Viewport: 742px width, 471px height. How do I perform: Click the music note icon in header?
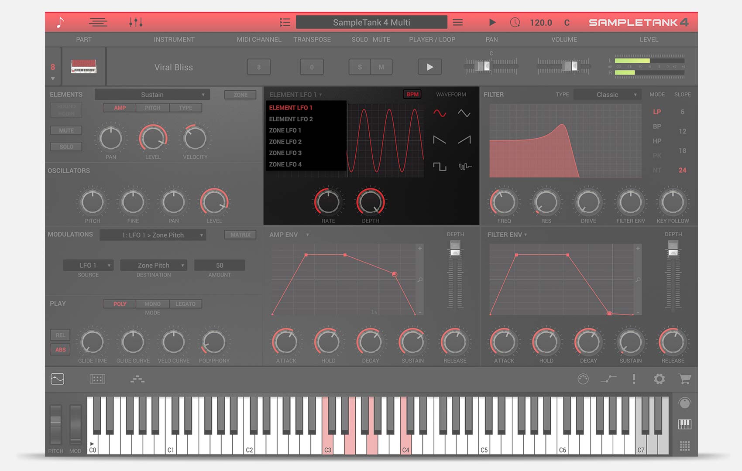tap(60, 22)
